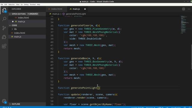
Task: Click 'rgb(100,100,100)' string on line 48
Action: 93,68
